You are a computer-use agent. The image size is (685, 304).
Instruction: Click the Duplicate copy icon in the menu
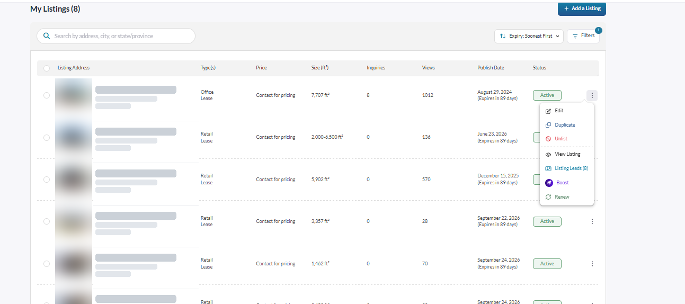coord(548,125)
